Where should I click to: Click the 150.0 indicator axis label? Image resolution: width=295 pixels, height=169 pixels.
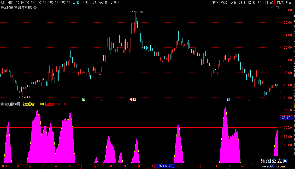288,110
